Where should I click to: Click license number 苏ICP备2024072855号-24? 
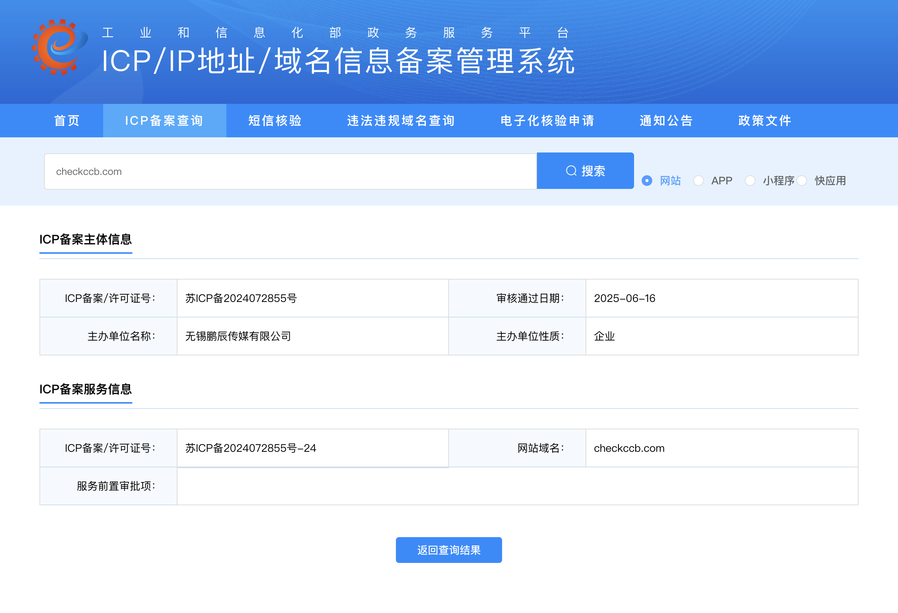coord(250,448)
